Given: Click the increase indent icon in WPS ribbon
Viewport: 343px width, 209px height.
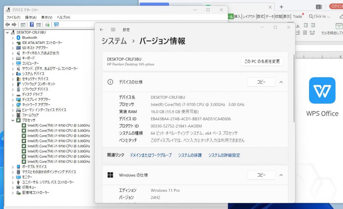Looking at the screenshot, I should tap(313, 25).
